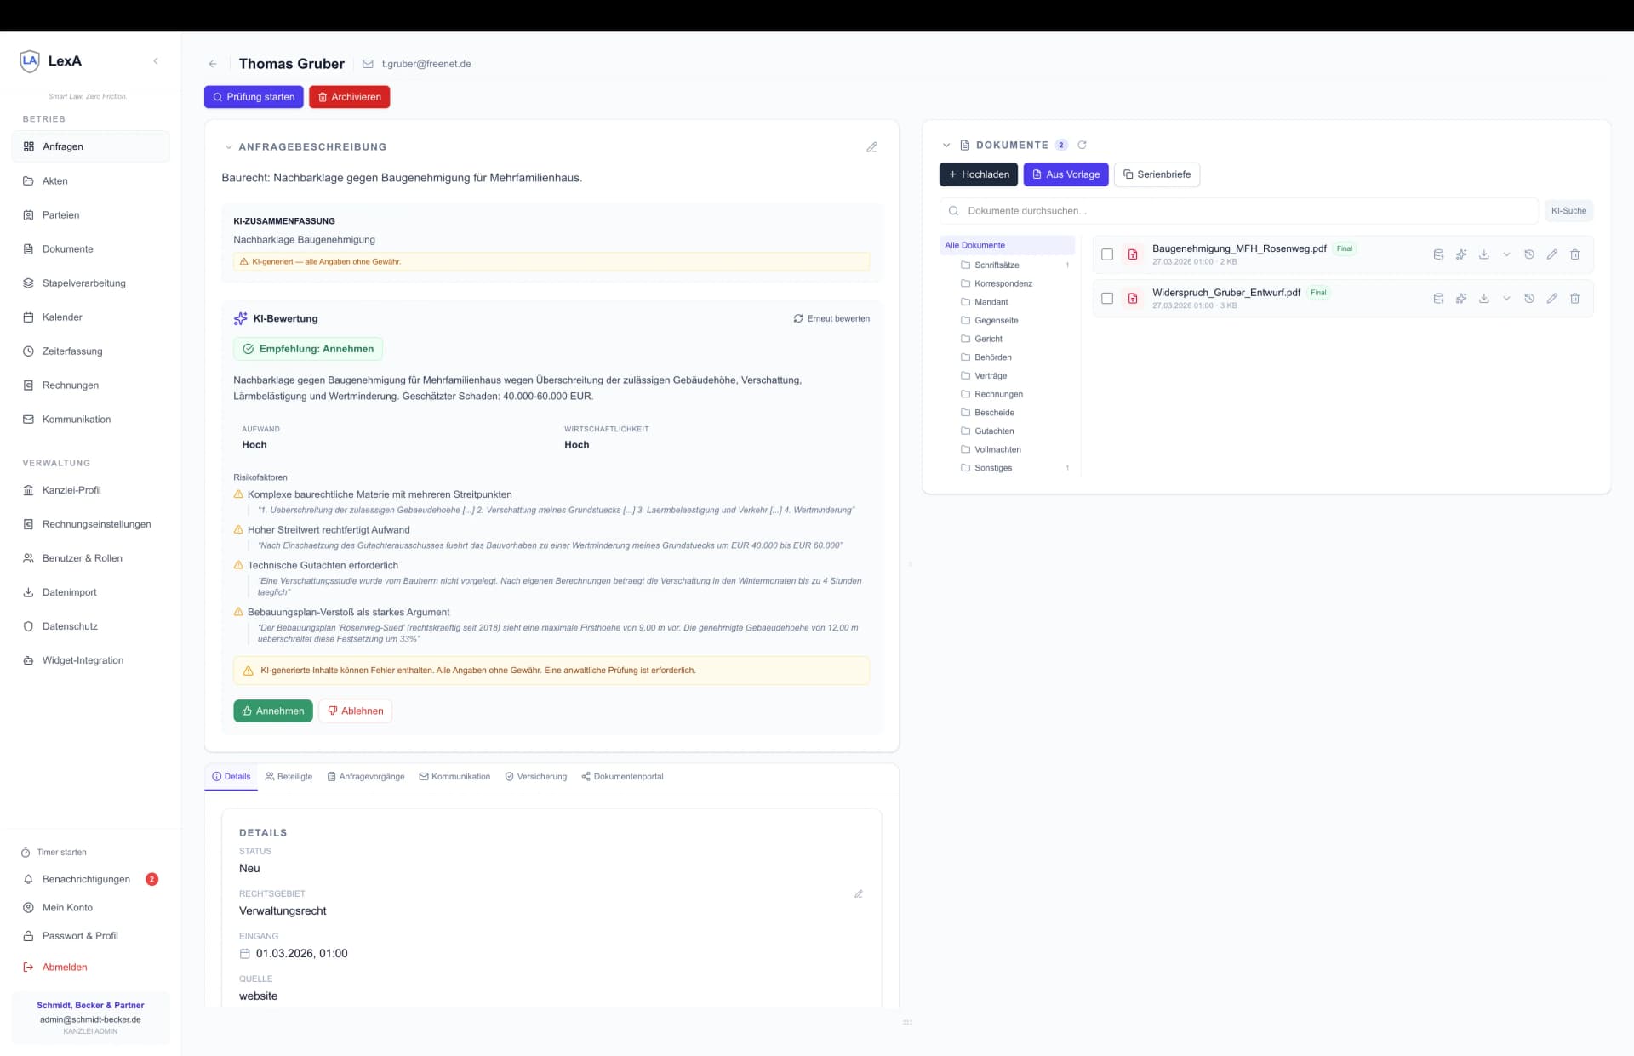Click the back arrow beside Thomas Gruber
The height and width of the screenshot is (1056, 1634).
click(213, 64)
